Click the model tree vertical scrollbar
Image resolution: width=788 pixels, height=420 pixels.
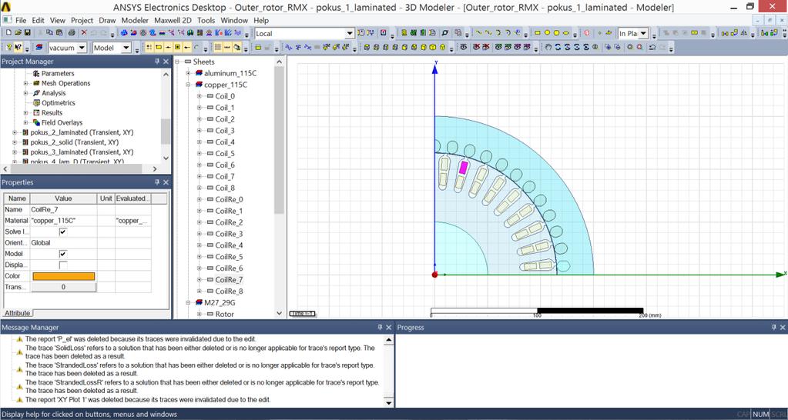[x=280, y=141]
